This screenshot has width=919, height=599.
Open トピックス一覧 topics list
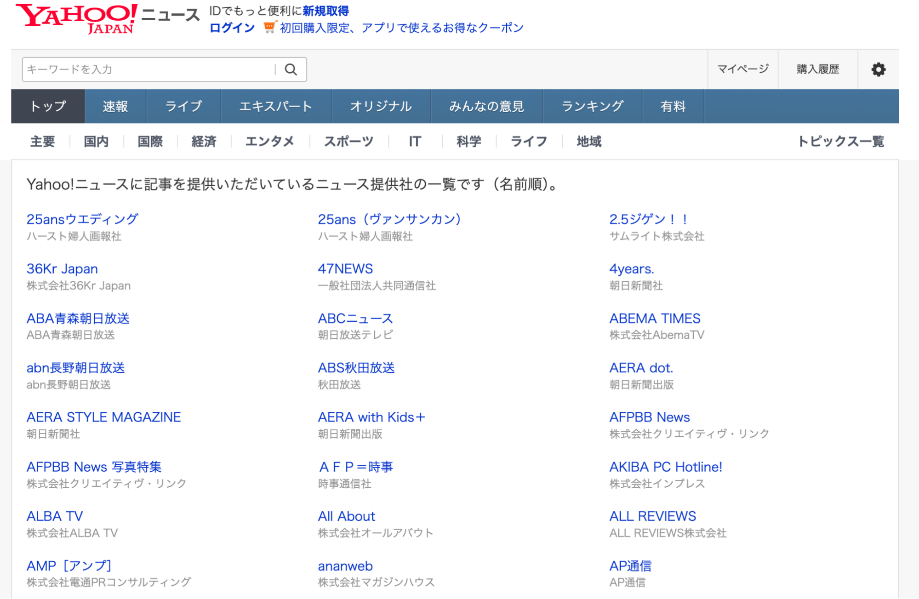pyautogui.click(x=841, y=141)
